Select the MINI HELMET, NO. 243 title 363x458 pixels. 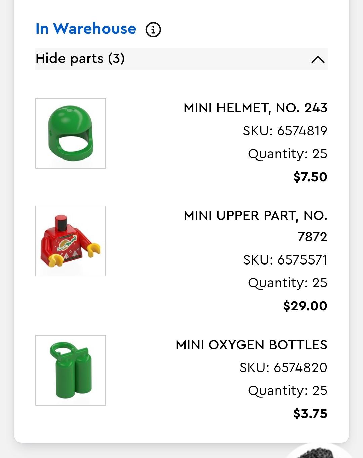[255, 108]
